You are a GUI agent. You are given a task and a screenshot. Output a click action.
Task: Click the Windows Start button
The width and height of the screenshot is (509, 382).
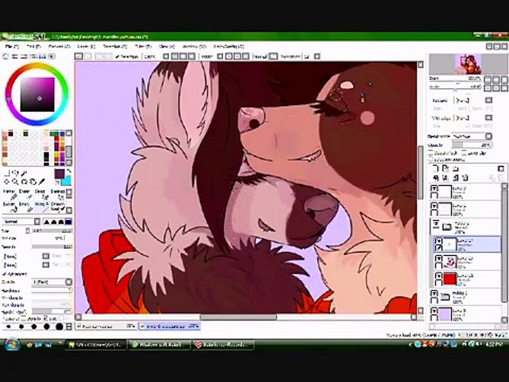click(x=12, y=345)
